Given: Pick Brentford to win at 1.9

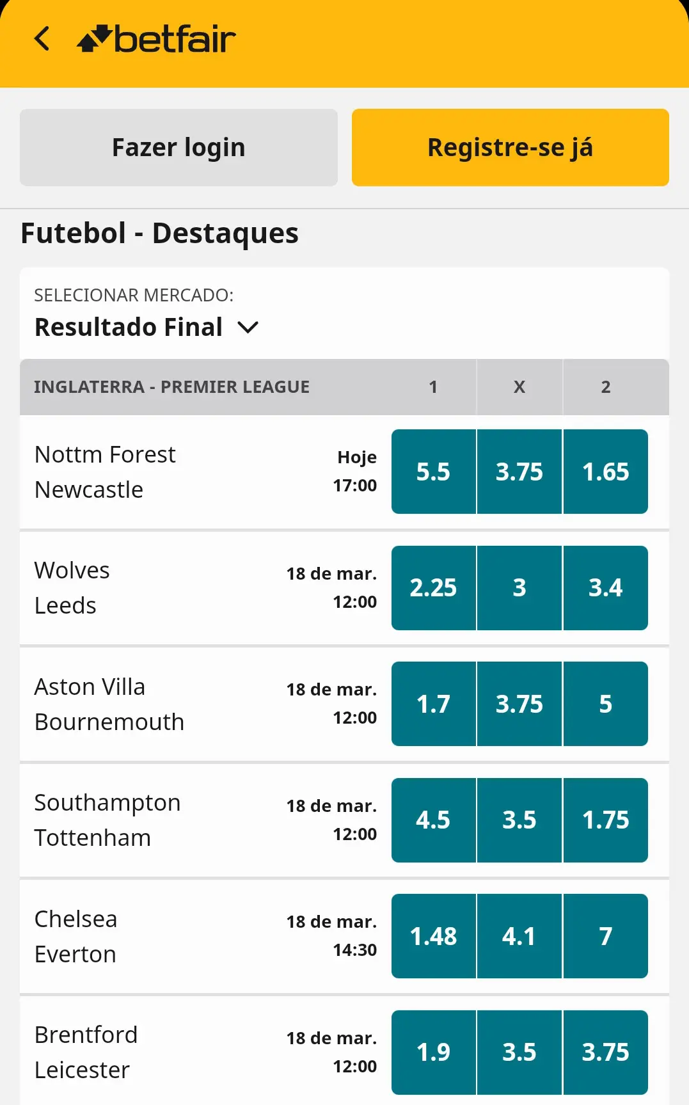Looking at the screenshot, I should pyautogui.click(x=434, y=1052).
